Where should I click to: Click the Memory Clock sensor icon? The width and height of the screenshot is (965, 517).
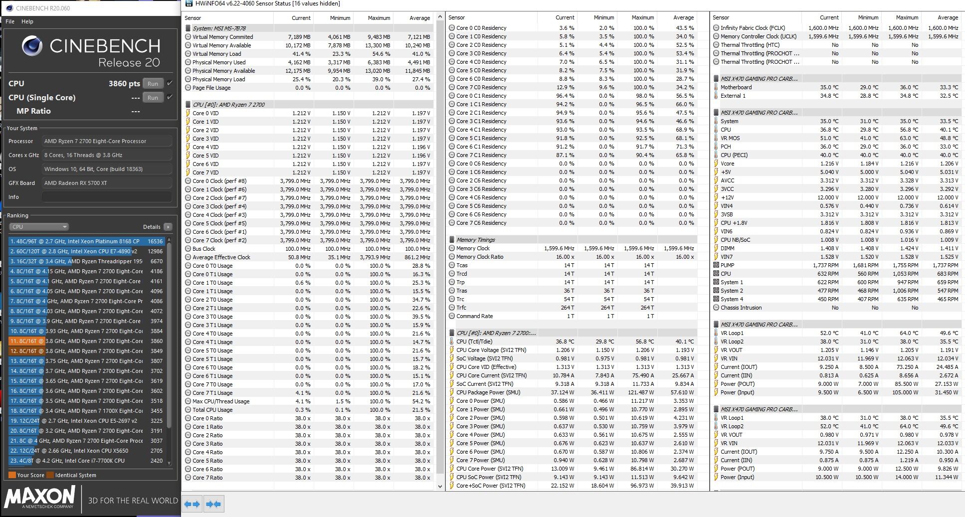point(452,248)
